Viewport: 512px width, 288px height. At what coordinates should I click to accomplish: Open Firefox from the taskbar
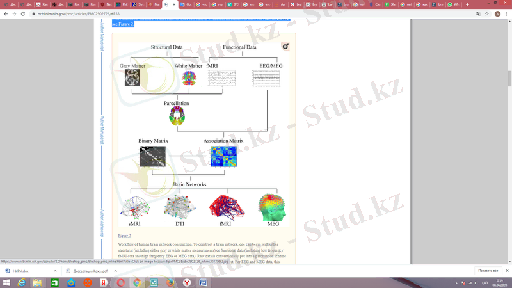(x=170, y=282)
